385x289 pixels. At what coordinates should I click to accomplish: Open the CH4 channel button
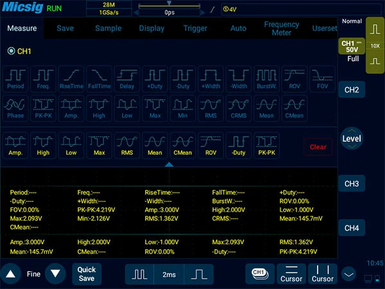[352, 228]
